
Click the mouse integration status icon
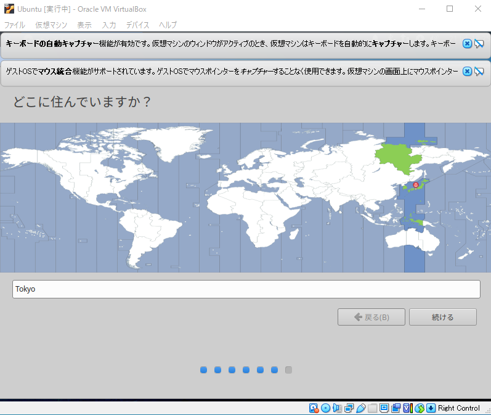420,408
